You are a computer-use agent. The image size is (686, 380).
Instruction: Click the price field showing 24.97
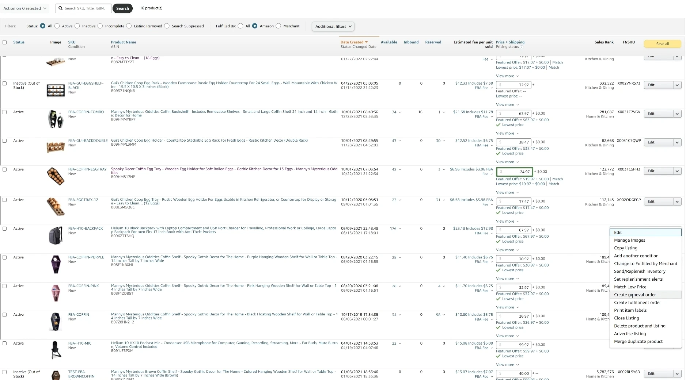click(514, 172)
